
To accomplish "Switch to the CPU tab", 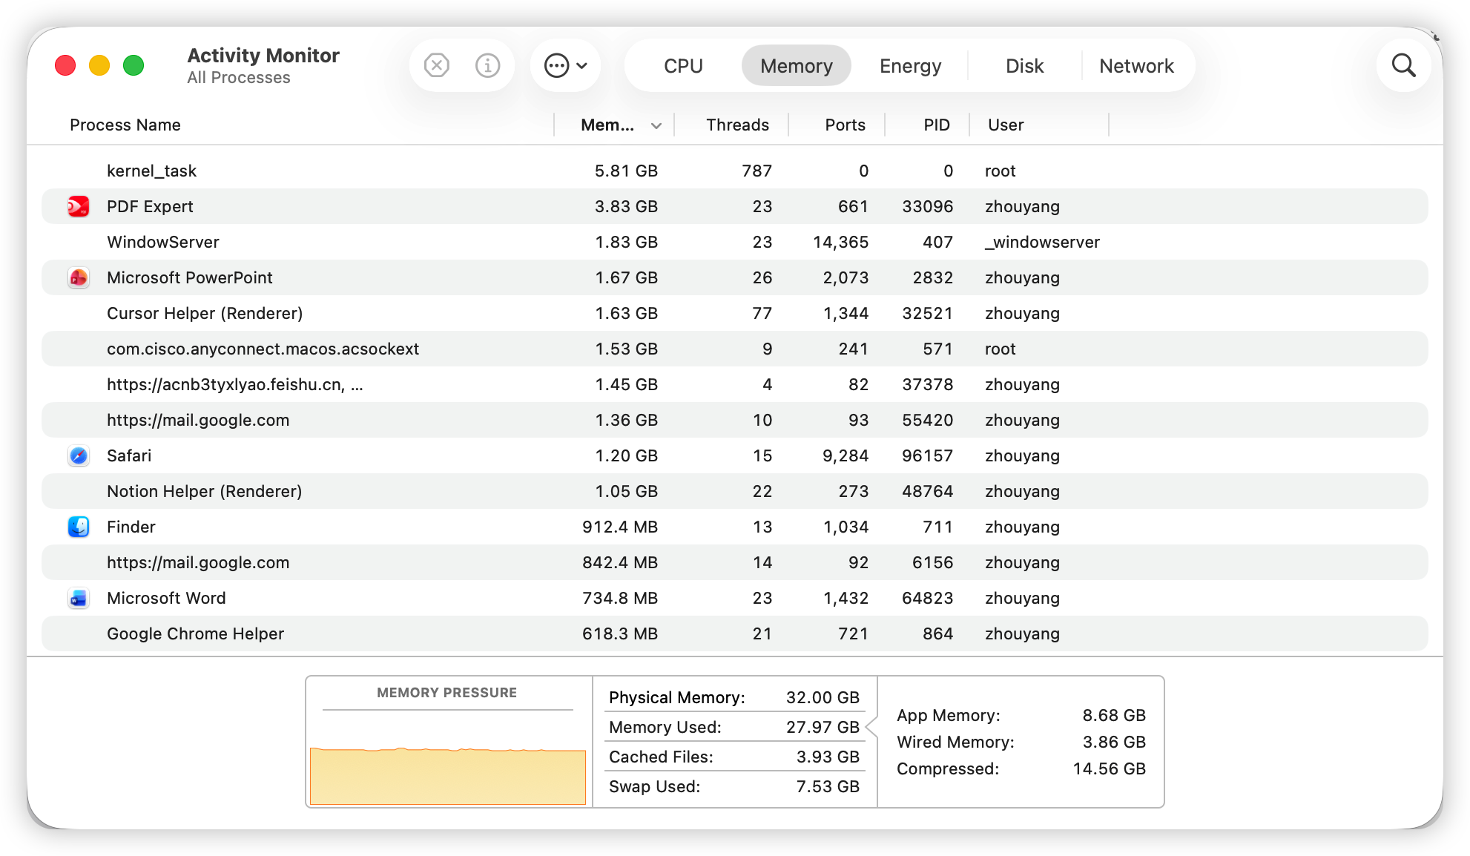I will tap(683, 65).
